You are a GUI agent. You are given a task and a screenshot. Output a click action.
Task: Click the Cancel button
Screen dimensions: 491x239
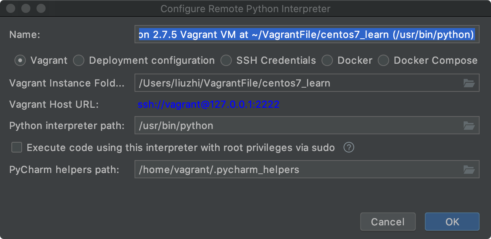(x=388, y=222)
